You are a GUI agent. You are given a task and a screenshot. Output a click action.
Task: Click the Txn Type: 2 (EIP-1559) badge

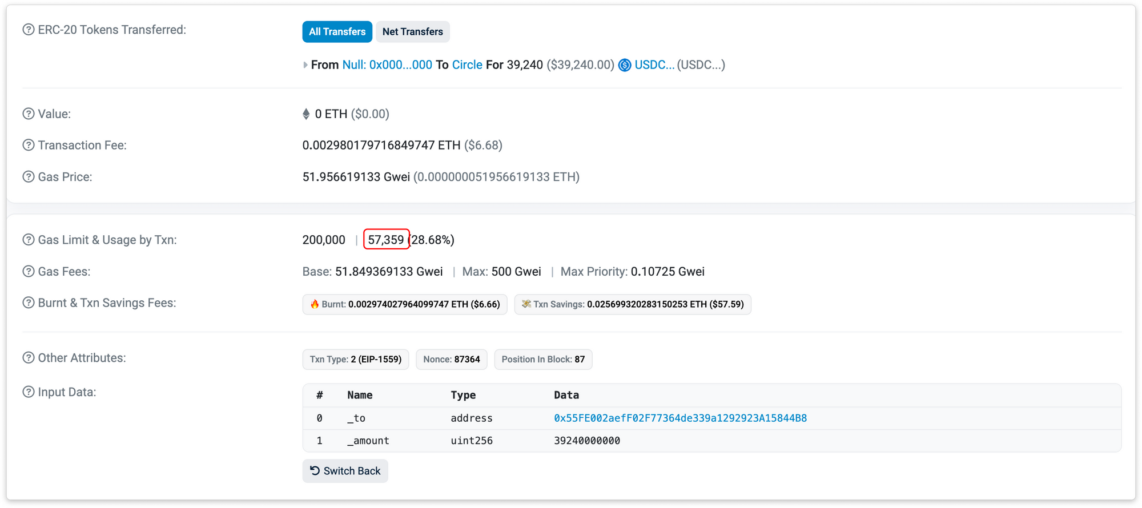(x=355, y=359)
